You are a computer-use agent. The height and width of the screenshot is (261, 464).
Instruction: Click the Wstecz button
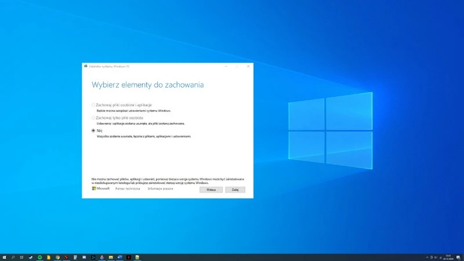(211, 190)
